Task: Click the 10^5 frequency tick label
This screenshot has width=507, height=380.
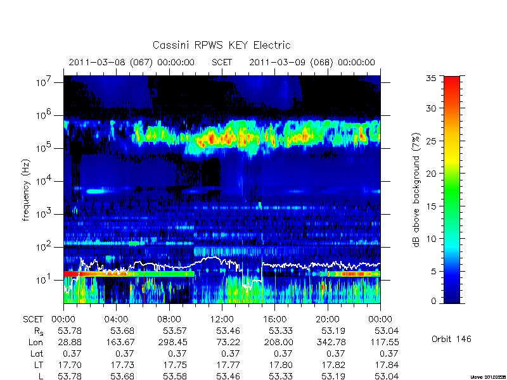Action: [44, 148]
